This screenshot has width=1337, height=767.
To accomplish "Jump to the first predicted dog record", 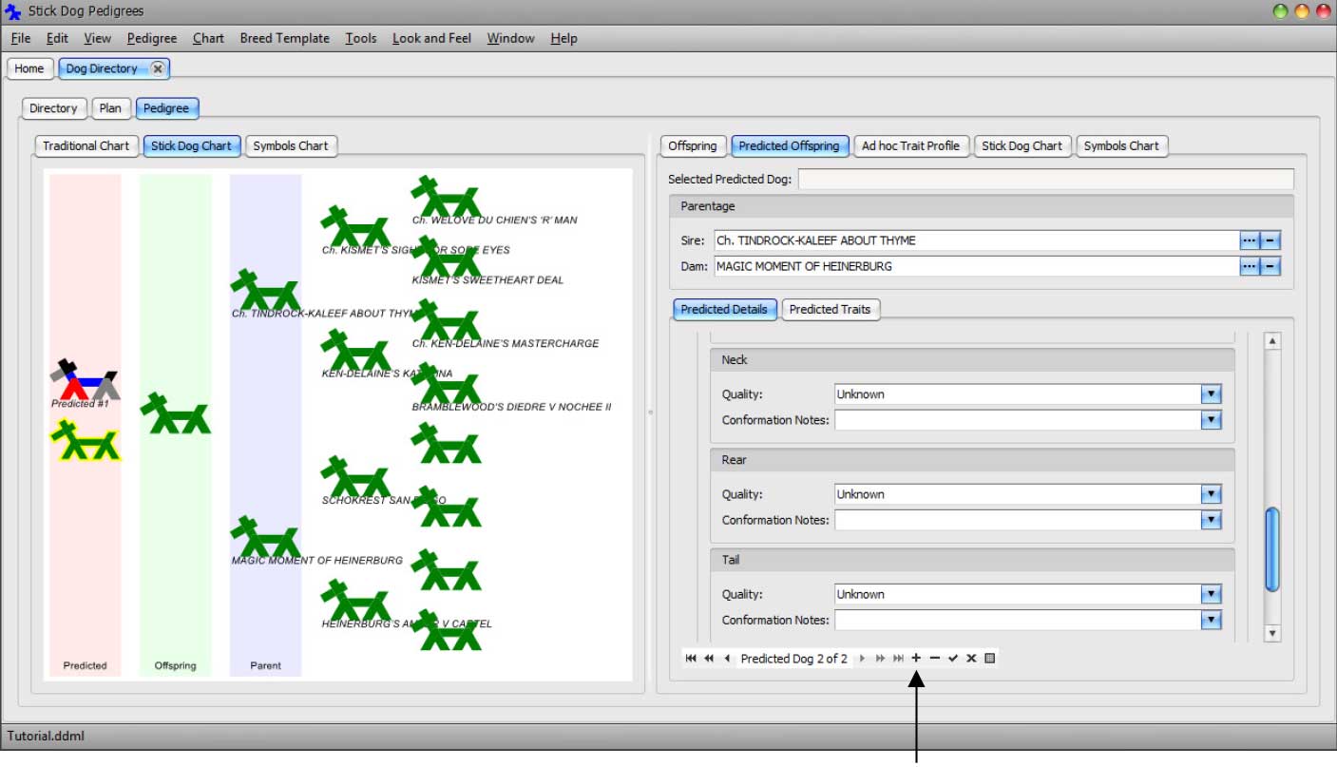I will 691,658.
